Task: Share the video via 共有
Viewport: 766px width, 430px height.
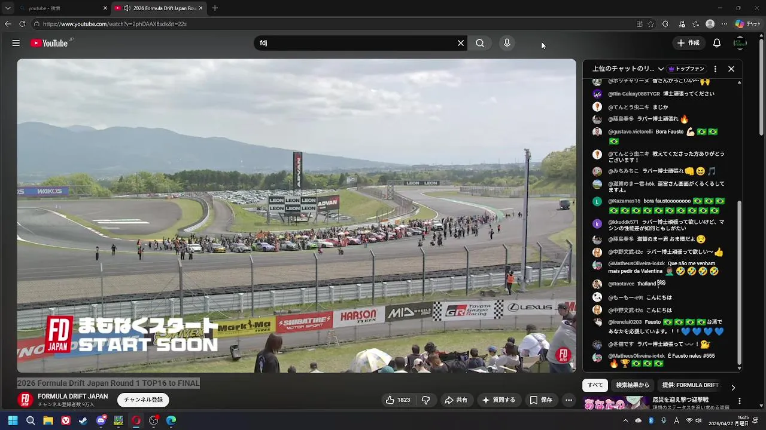Action: coord(456,400)
